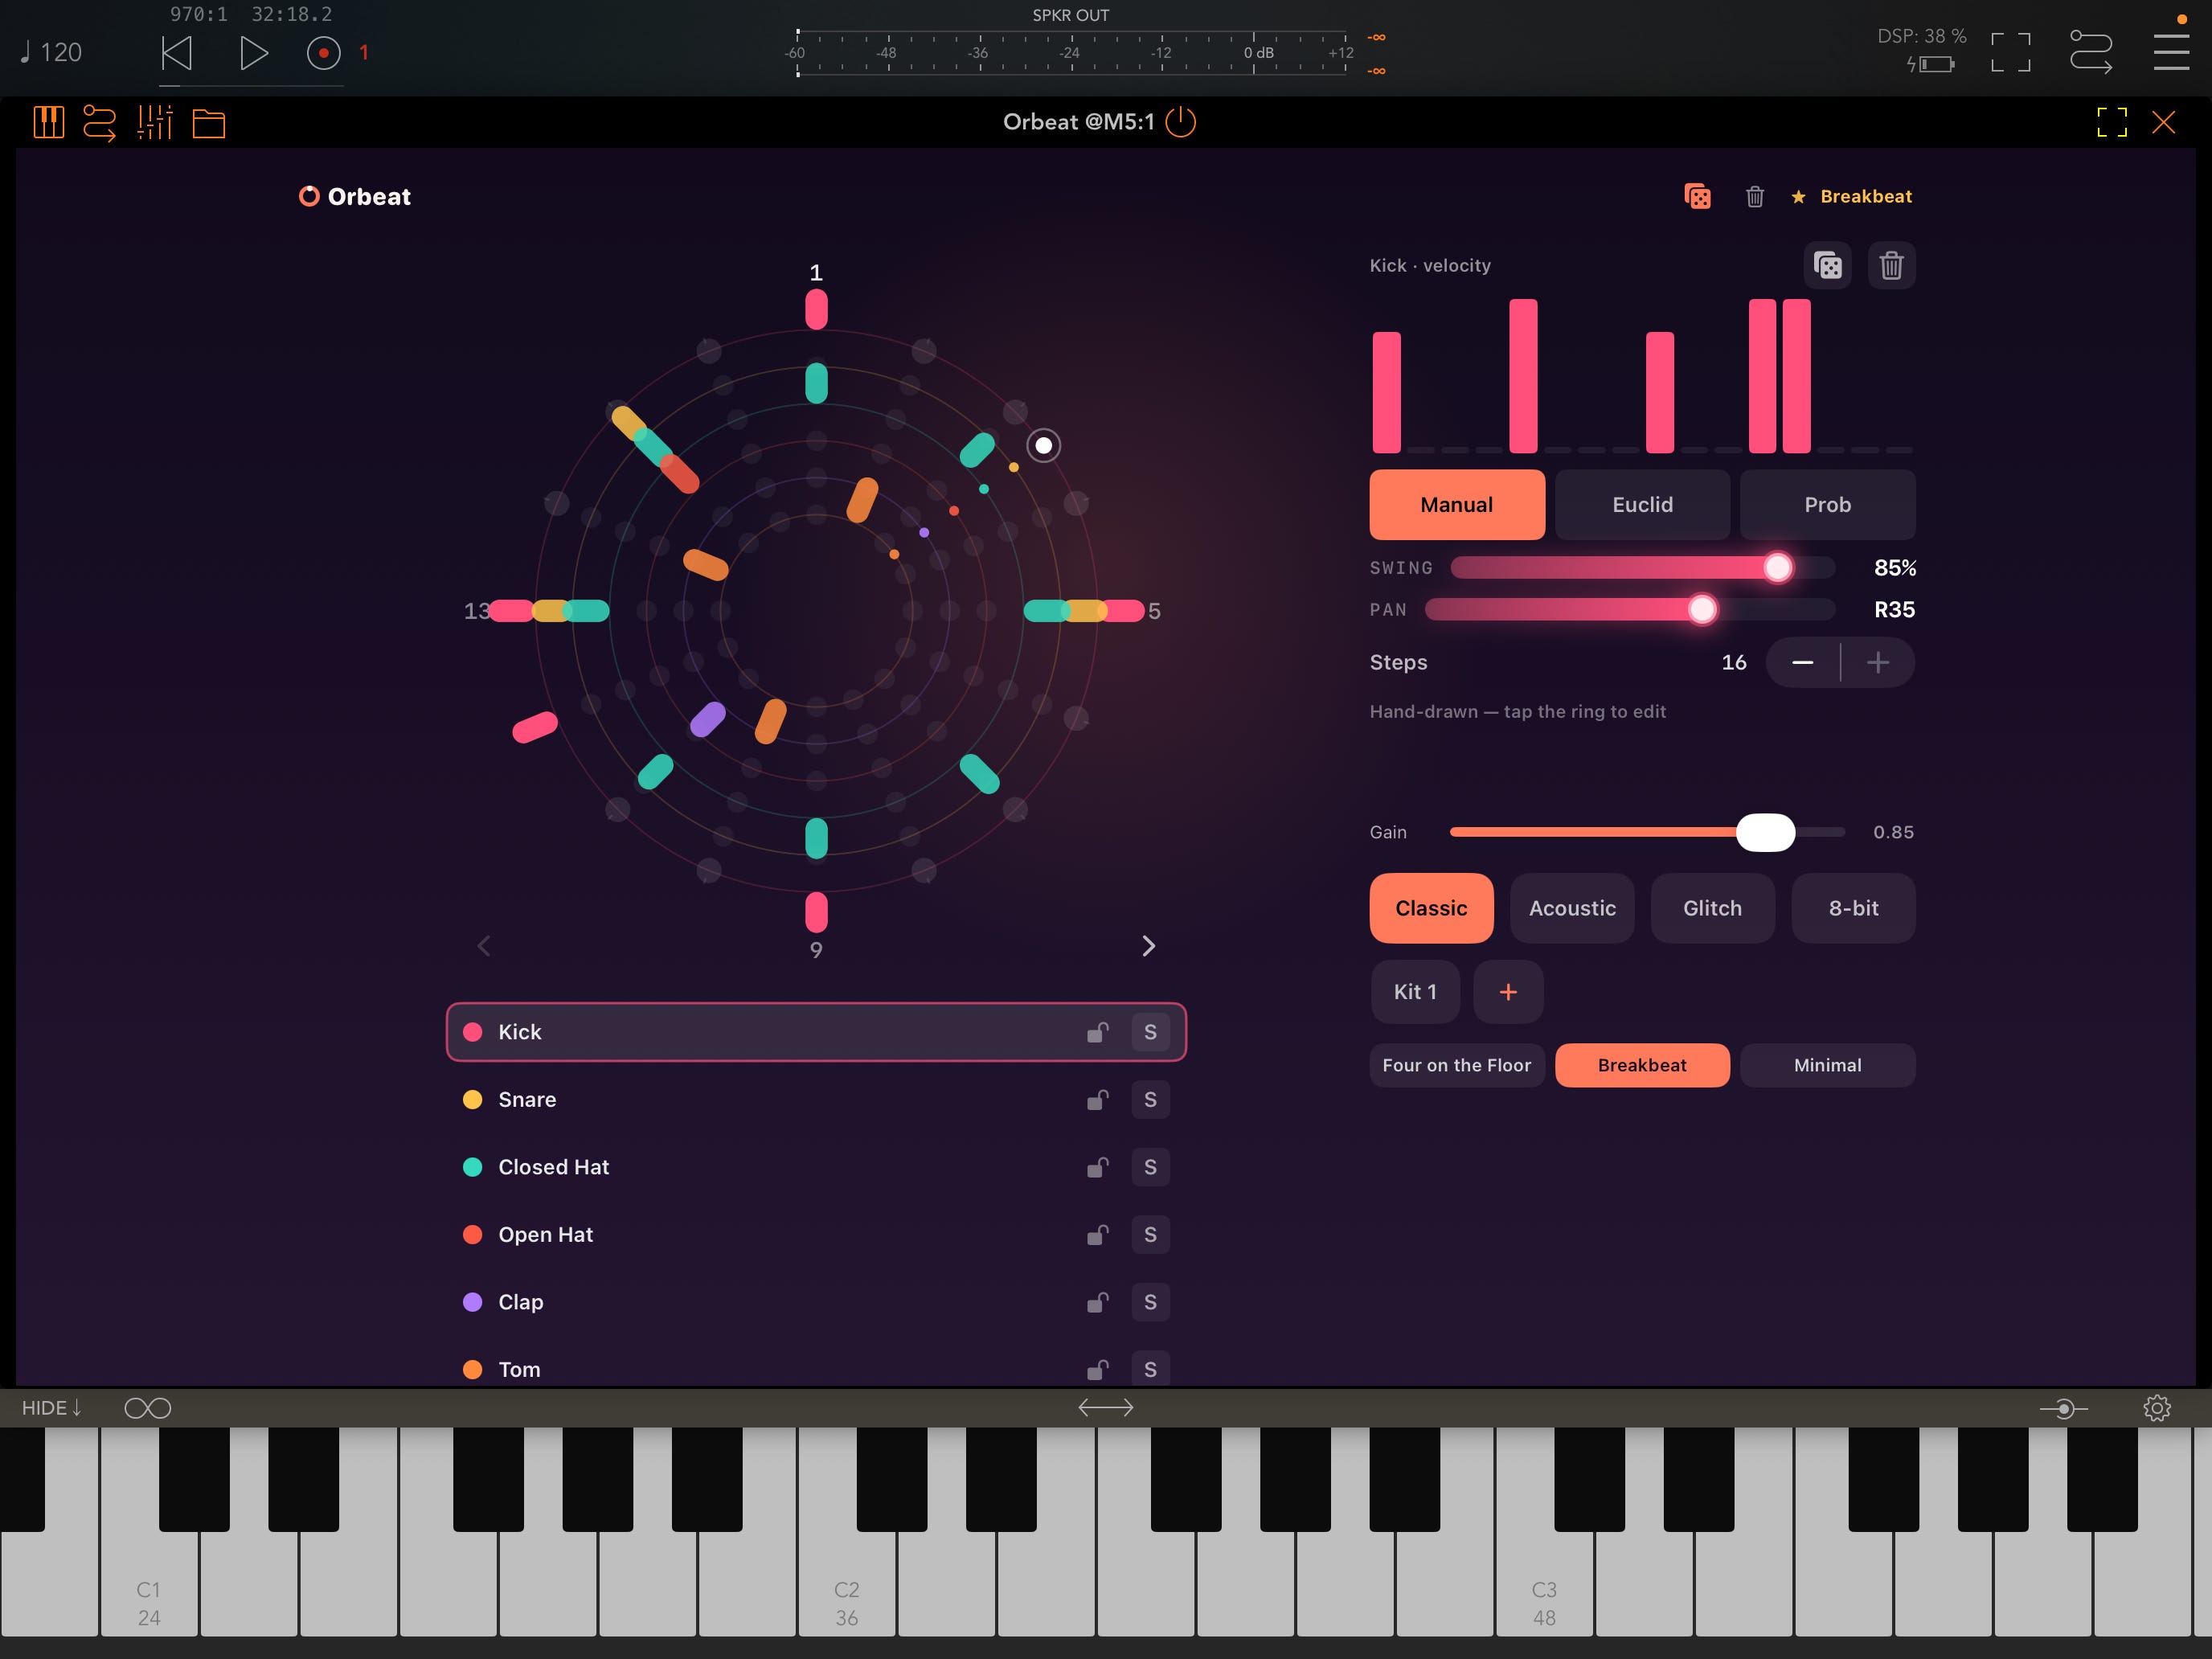
Task: Toggle the lock on the Clap track
Action: (1098, 1302)
